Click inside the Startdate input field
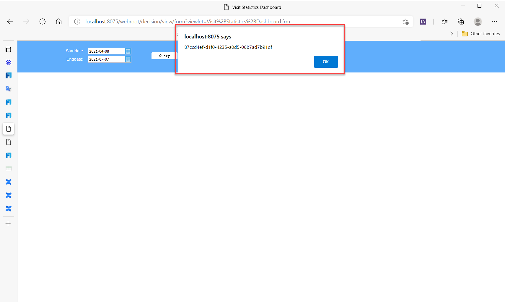Viewport: 505px width, 302px height. (x=106, y=51)
